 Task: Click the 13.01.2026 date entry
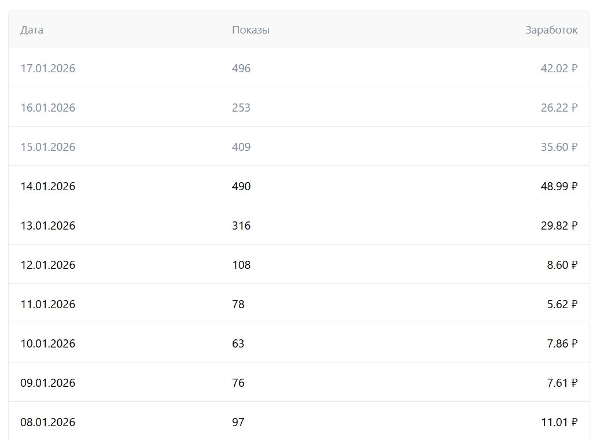[48, 225]
